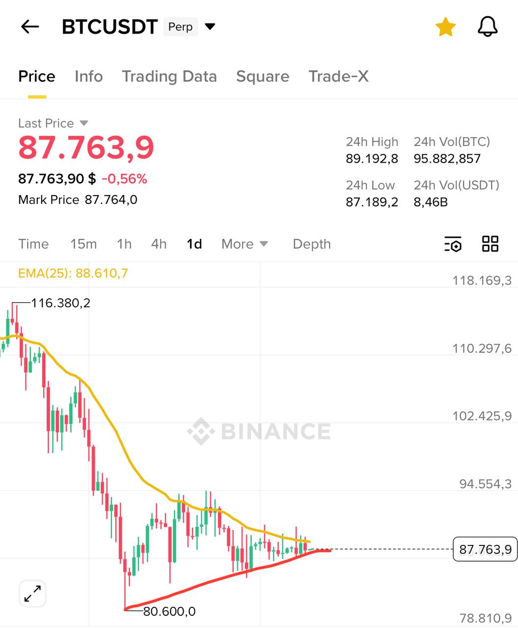Image resolution: width=518 pixels, height=629 pixels.
Task: Open the Perp contract type dropdown
Action: 180,27
